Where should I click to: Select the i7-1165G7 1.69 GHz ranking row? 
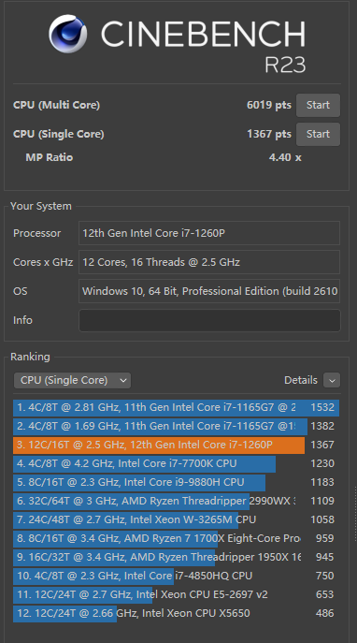176,426
